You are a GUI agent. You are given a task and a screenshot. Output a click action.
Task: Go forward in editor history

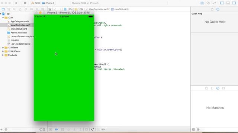coord(60,9)
